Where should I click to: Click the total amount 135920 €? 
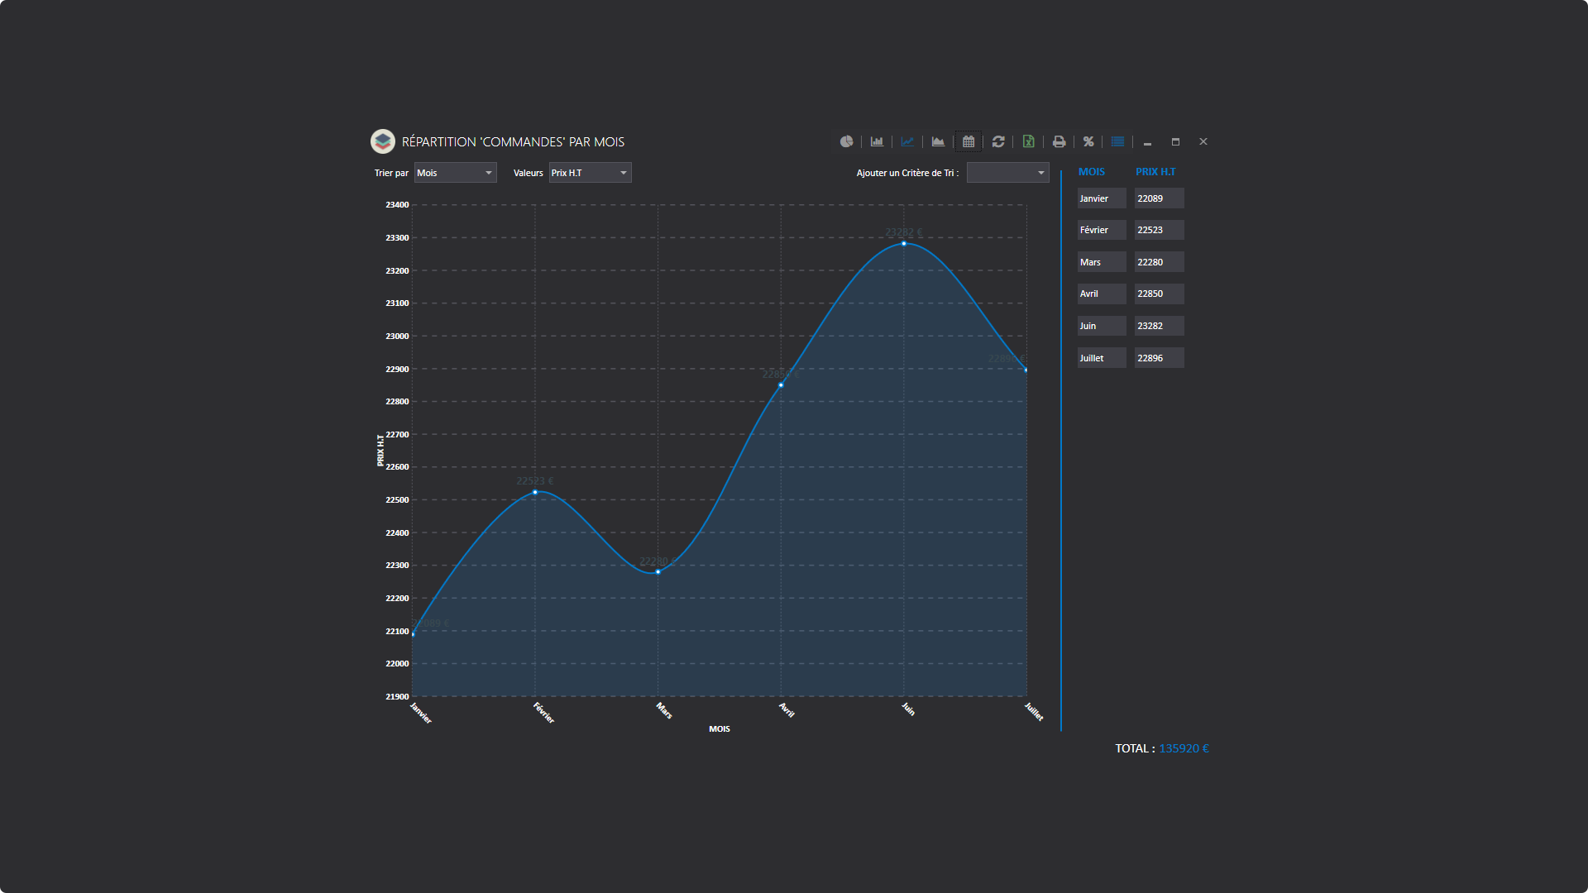(x=1184, y=748)
